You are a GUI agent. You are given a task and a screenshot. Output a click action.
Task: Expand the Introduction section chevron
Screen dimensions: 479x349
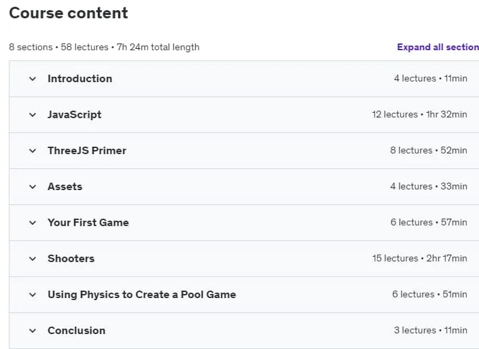tap(33, 79)
